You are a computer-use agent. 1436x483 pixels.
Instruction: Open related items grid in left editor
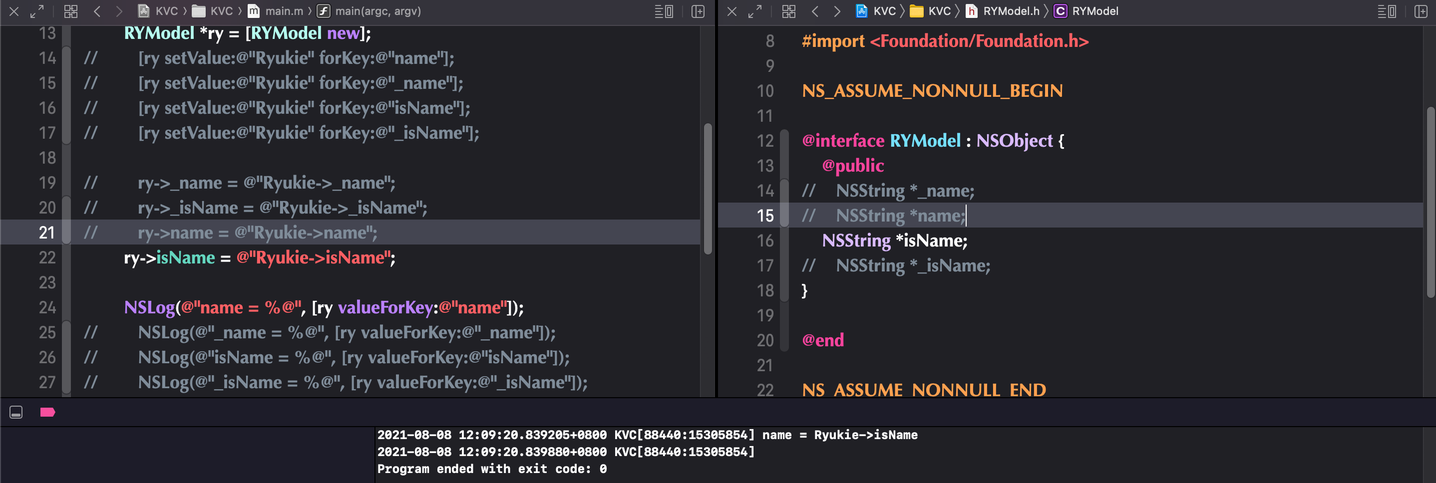[x=71, y=11]
